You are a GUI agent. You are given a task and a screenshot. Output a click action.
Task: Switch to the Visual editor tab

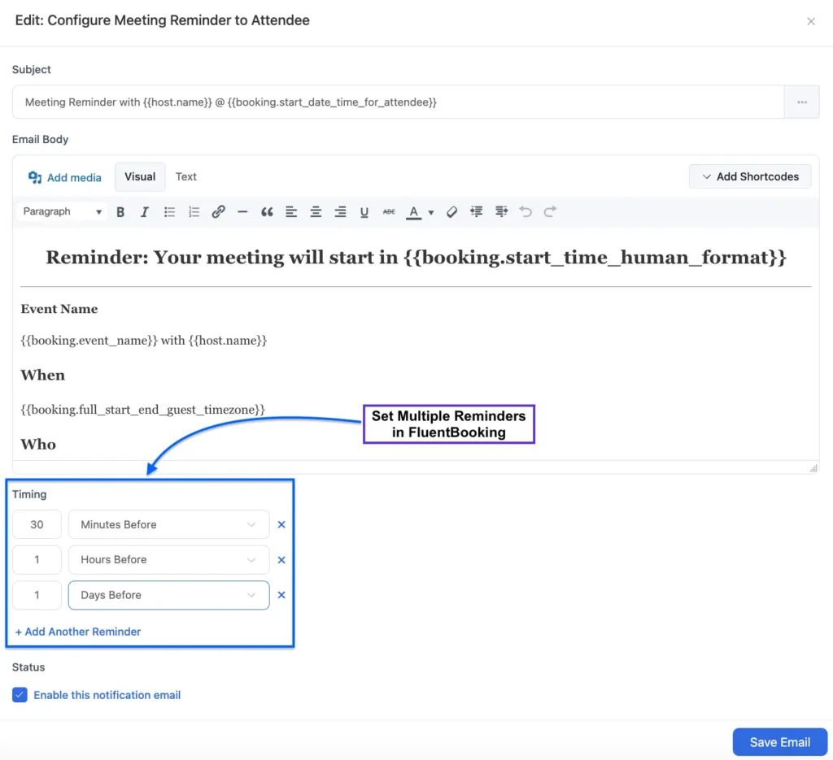point(140,176)
